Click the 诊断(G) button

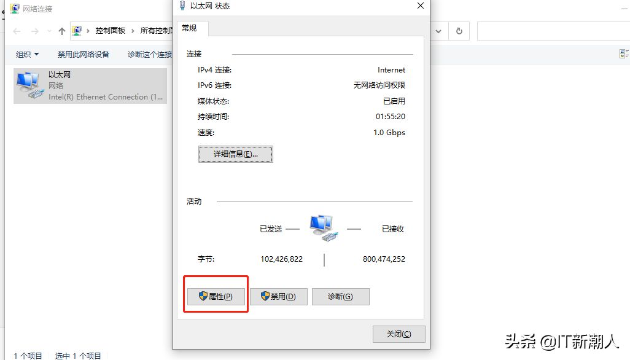click(340, 297)
